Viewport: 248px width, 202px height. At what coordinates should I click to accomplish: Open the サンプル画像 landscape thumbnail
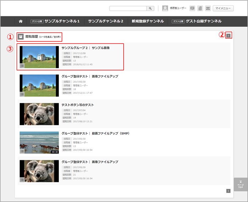tap(39, 57)
